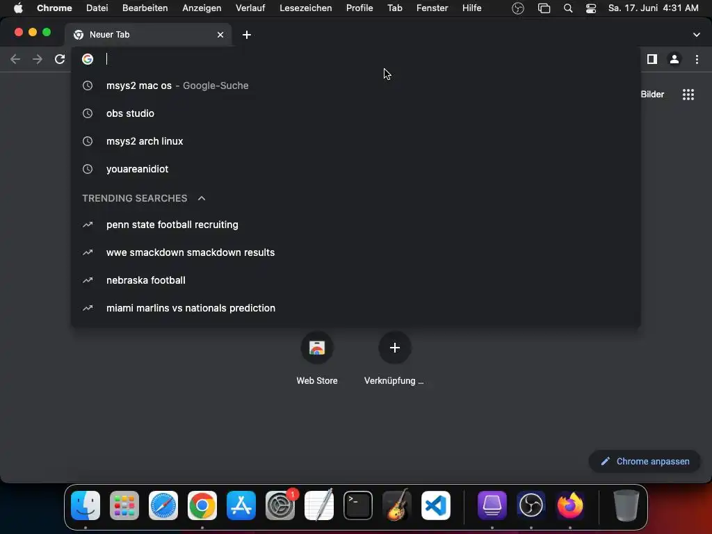Add shortcut via Verknüpfung plus button
The width and height of the screenshot is (712, 534).
pos(395,348)
